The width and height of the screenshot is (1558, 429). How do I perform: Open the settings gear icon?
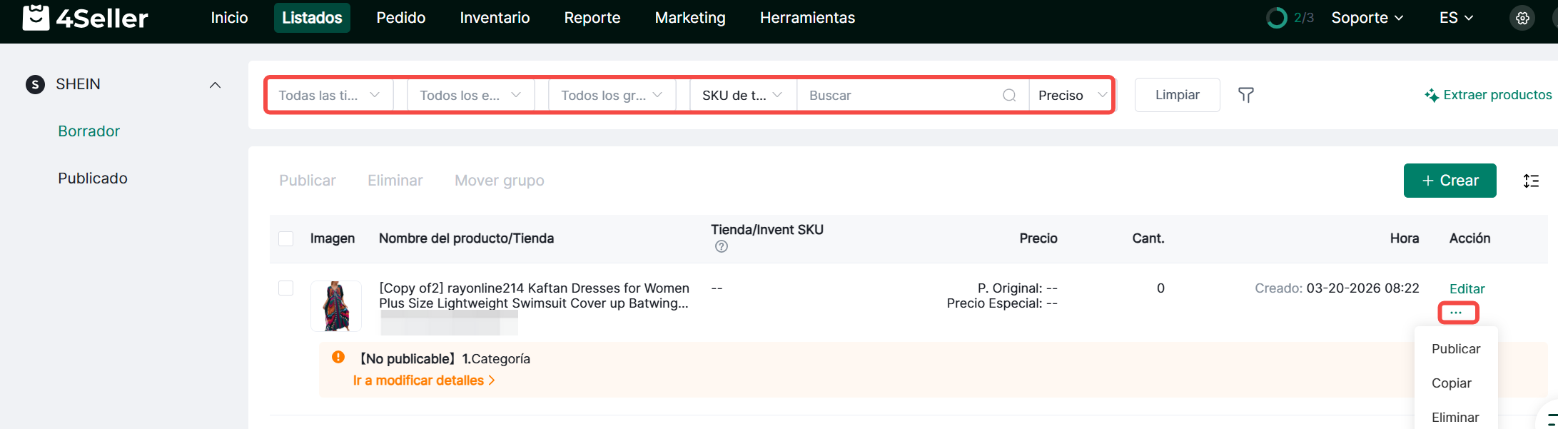pyautogui.click(x=1522, y=19)
